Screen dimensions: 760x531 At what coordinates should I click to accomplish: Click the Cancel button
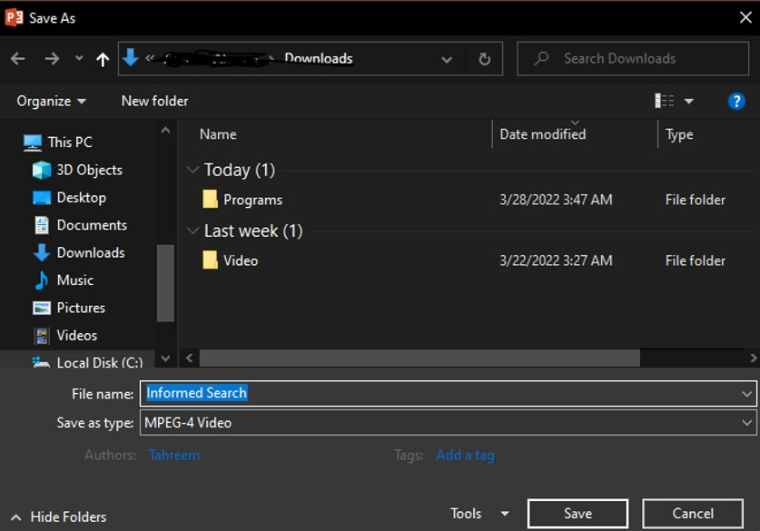693,514
